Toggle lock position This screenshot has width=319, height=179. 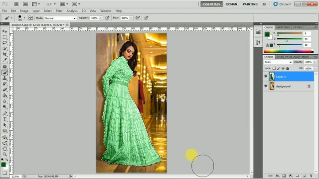pos(283,69)
